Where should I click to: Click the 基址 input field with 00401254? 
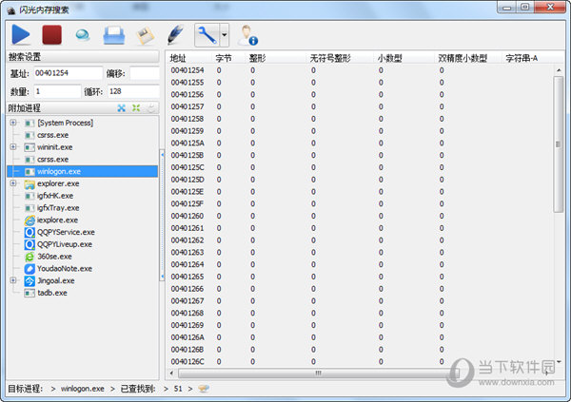click(69, 73)
